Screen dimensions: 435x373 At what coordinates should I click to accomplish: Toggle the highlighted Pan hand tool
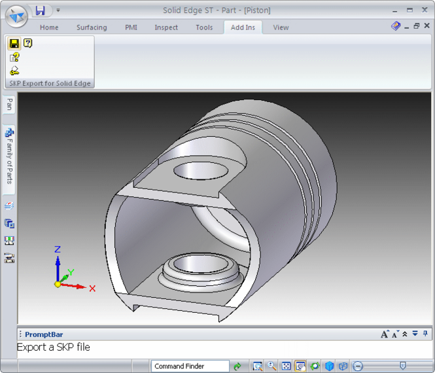pyautogui.click(x=300, y=366)
